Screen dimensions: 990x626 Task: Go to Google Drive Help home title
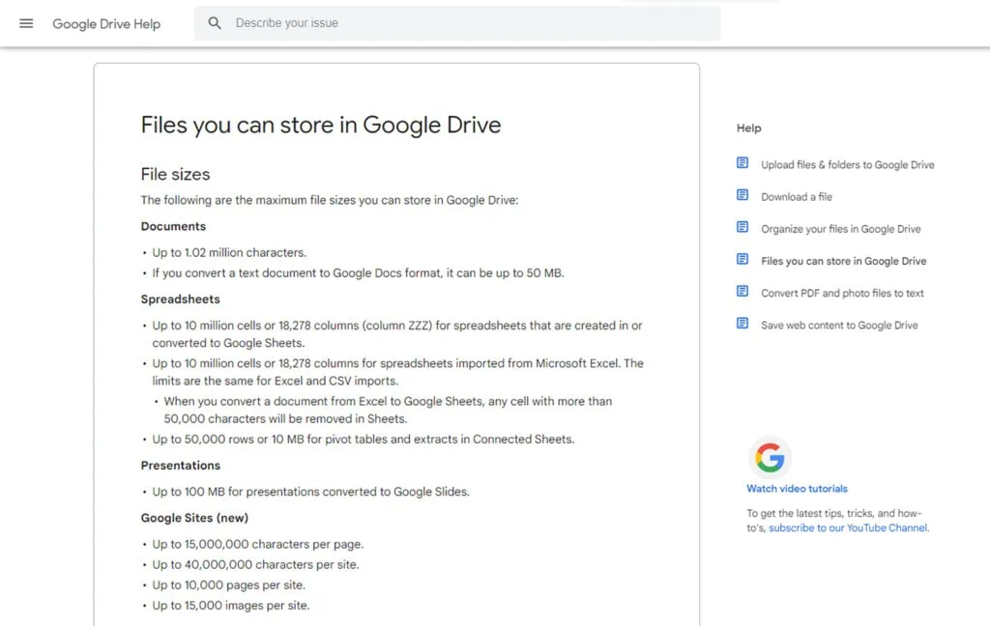coord(106,24)
